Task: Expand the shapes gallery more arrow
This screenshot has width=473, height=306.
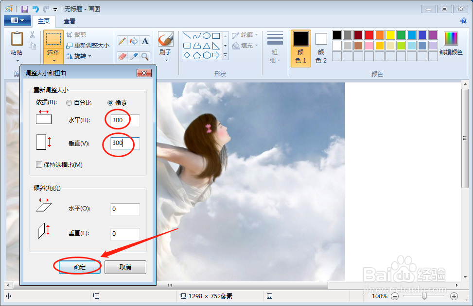Action: [225, 55]
